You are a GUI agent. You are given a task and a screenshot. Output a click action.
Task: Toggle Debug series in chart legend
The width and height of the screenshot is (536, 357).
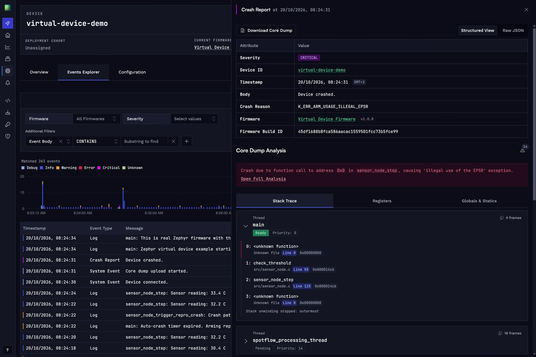30,168
